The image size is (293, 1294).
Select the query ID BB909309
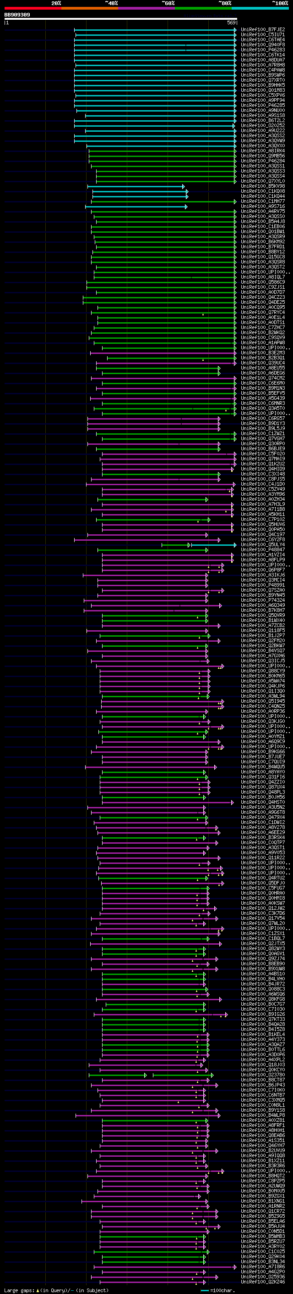[17, 15]
